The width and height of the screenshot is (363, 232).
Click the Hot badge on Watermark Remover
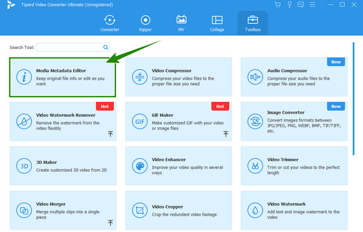(x=105, y=106)
